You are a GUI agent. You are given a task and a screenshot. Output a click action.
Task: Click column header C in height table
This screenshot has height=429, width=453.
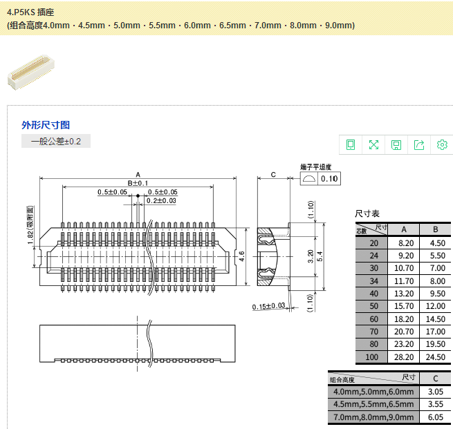(435, 378)
